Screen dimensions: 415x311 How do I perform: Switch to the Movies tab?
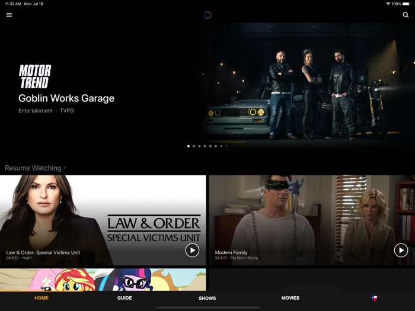(290, 298)
